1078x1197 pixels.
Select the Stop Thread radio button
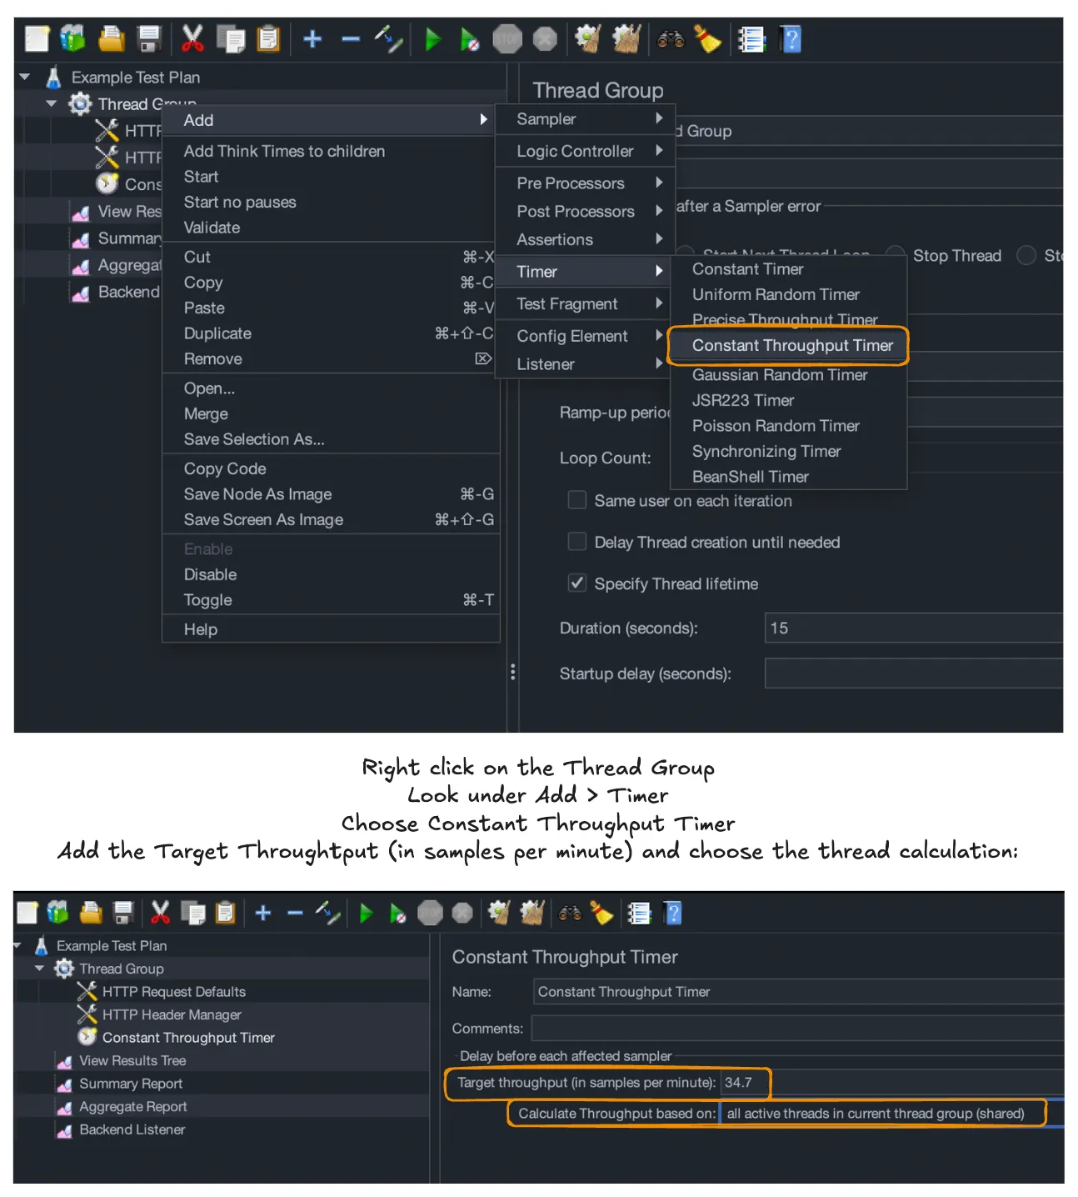896,255
